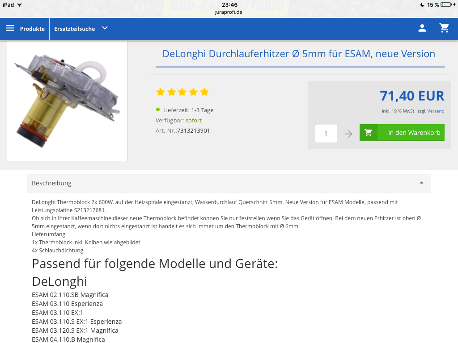Open the Versand shipping link
This screenshot has height=343, width=458.
pos(436,111)
